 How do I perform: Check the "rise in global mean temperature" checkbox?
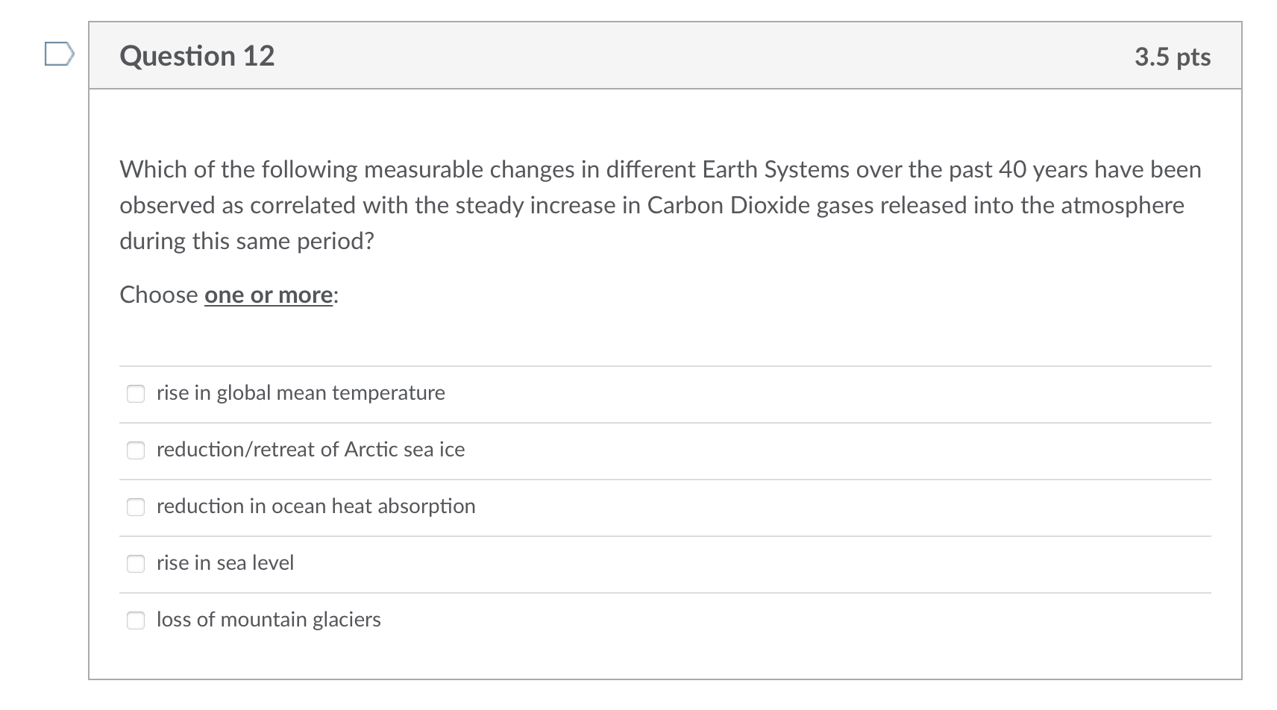pos(136,394)
